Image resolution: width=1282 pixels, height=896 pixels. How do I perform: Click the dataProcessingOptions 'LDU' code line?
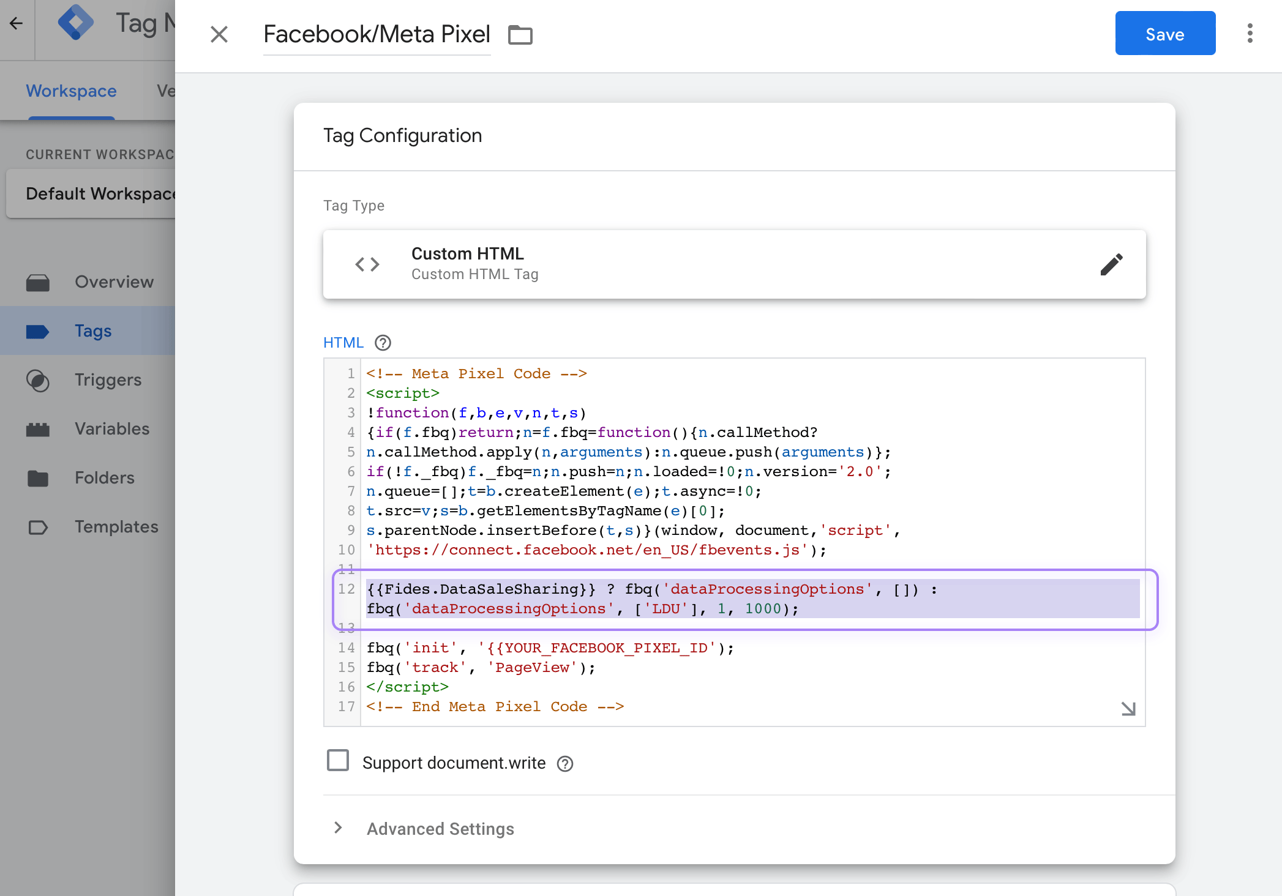[x=583, y=609]
